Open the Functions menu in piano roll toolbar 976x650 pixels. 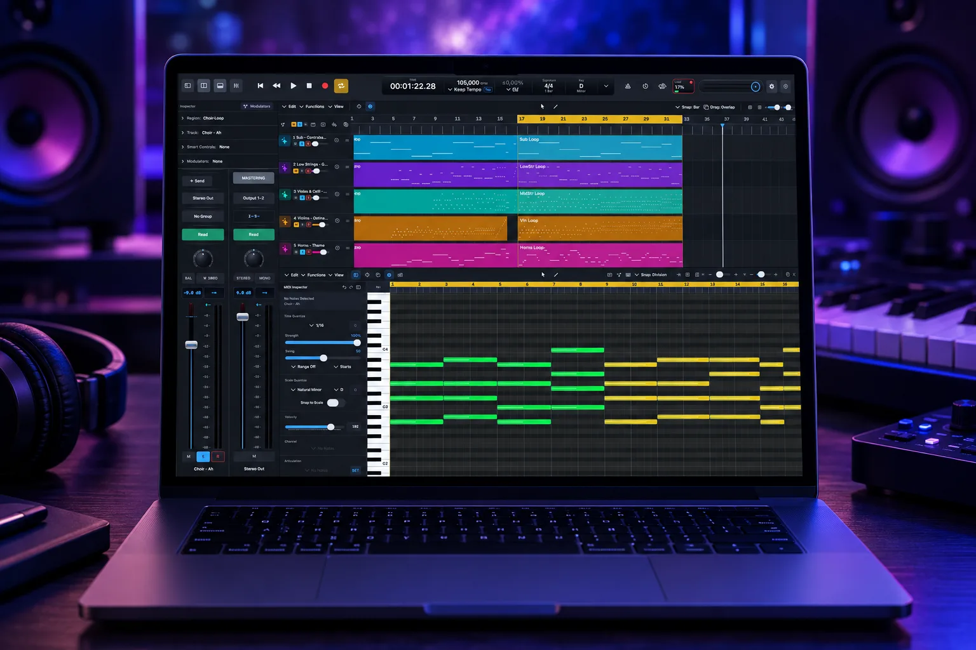point(313,275)
